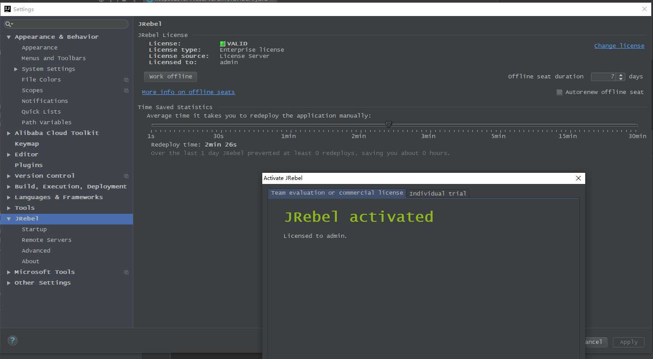Click the project-level icon beside Scopes

[126, 90]
